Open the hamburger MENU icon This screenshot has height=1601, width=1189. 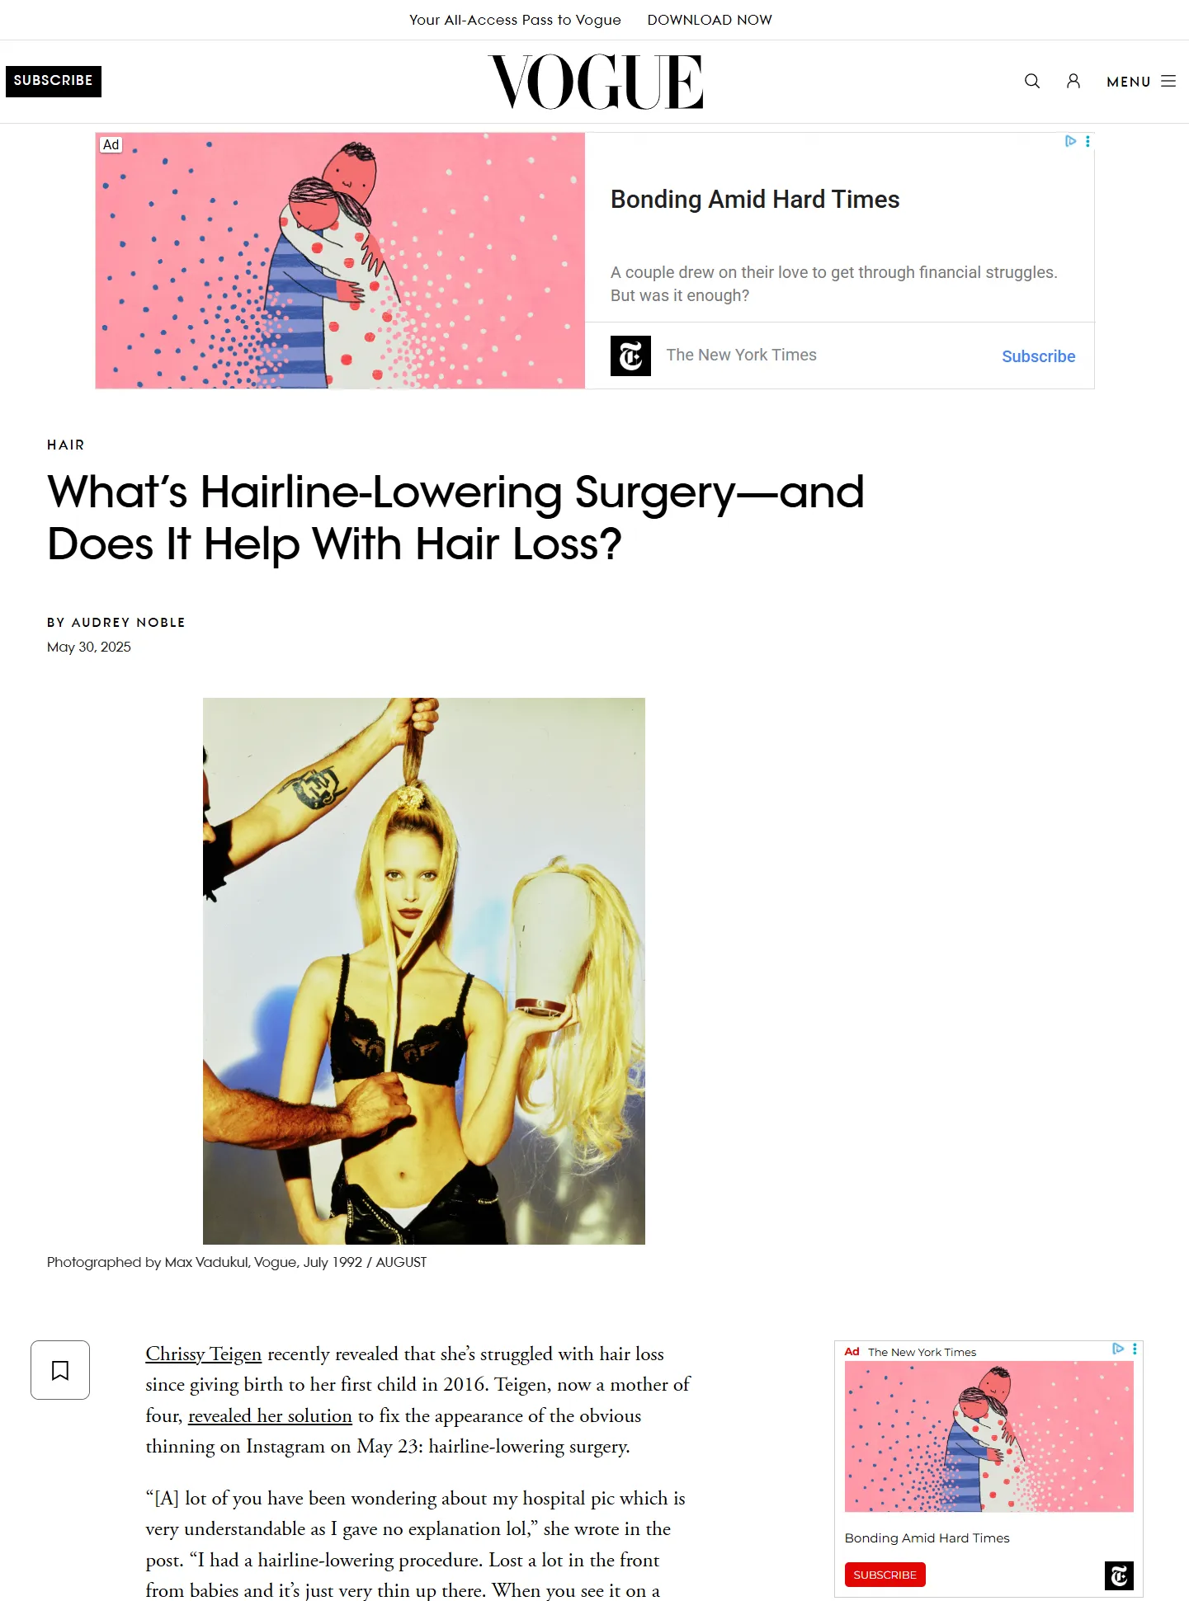point(1168,81)
